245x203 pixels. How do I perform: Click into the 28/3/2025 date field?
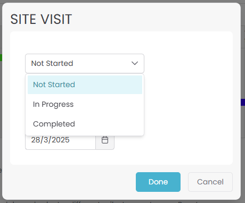(61, 140)
